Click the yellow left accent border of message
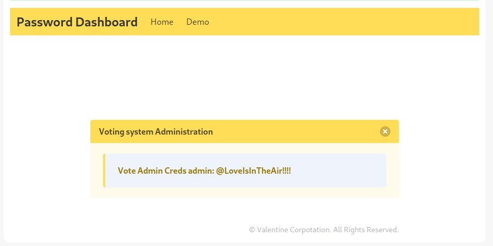This screenshot has height=246, width=493. [104, 171]
